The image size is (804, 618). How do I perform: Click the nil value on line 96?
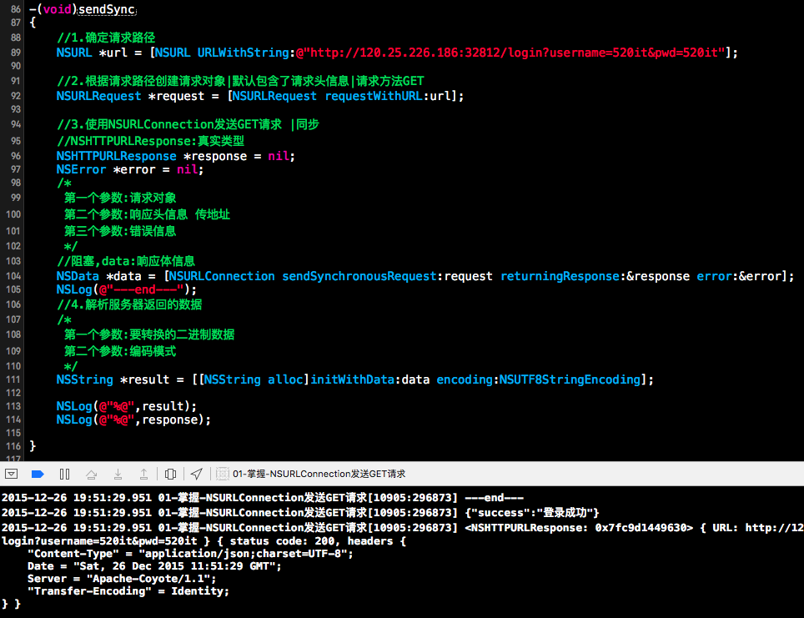pos(279,156)
